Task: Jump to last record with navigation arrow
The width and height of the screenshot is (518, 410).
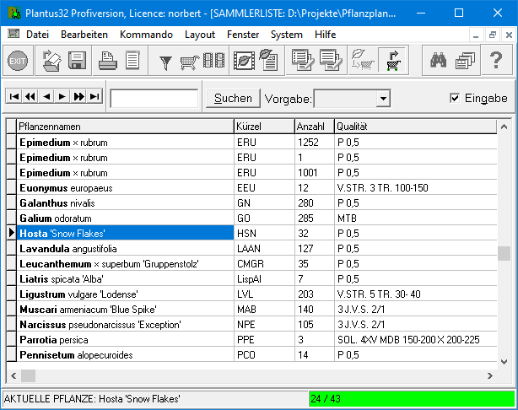Action: (94, 97)
